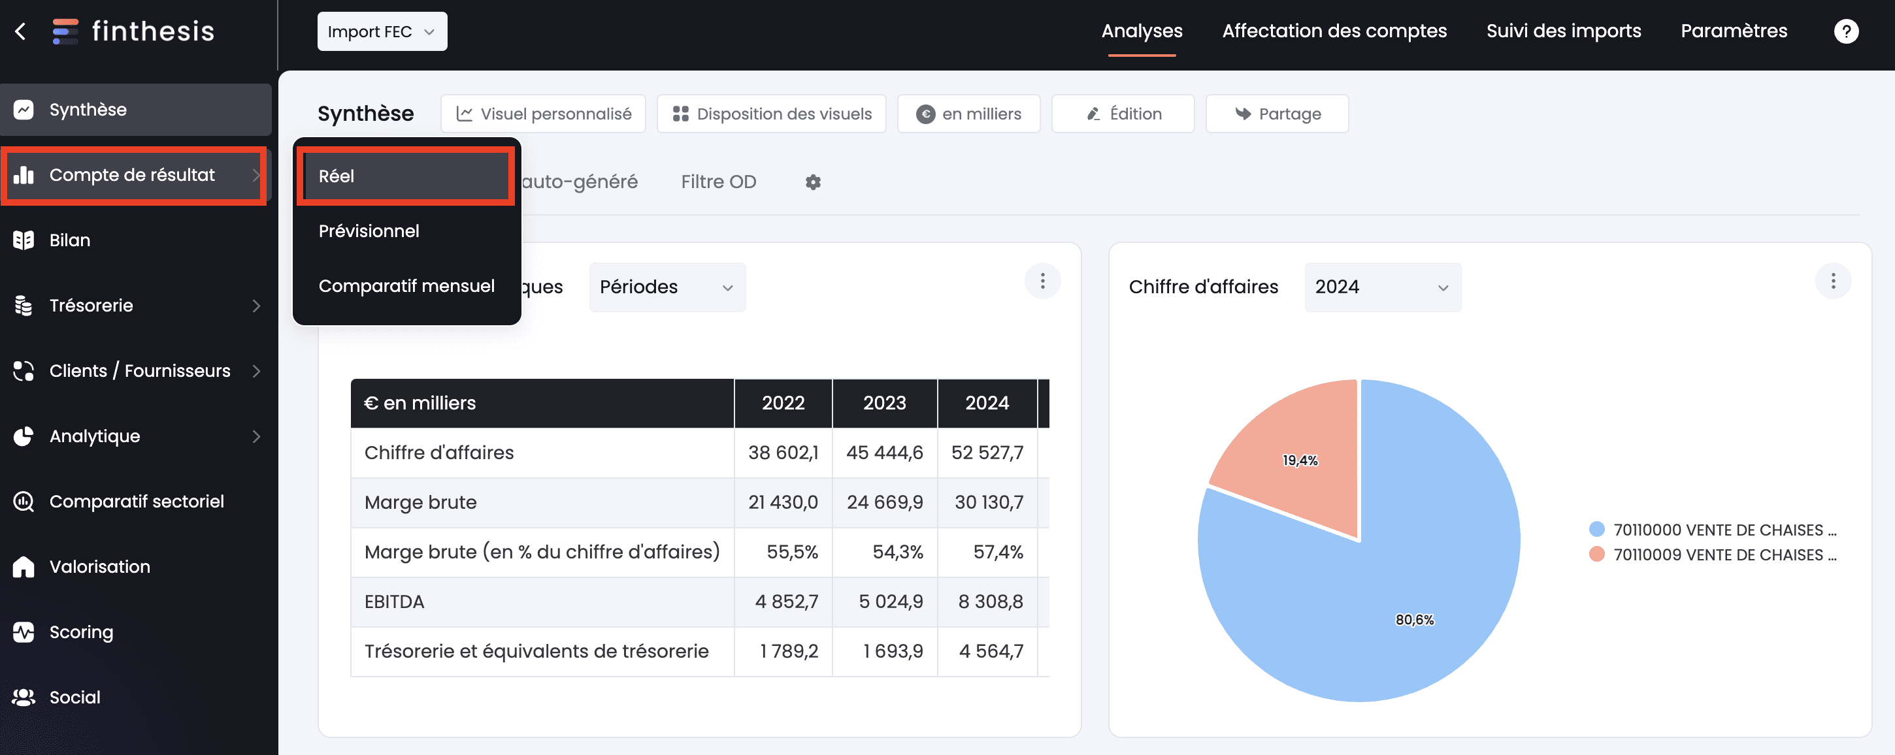Open the three-dot menu of Chiffre d'affaires card

[1833, 281]
